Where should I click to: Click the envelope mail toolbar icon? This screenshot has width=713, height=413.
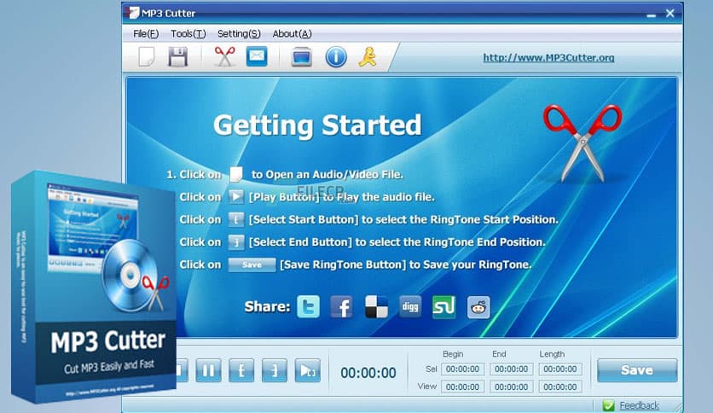tap(257, 56)
